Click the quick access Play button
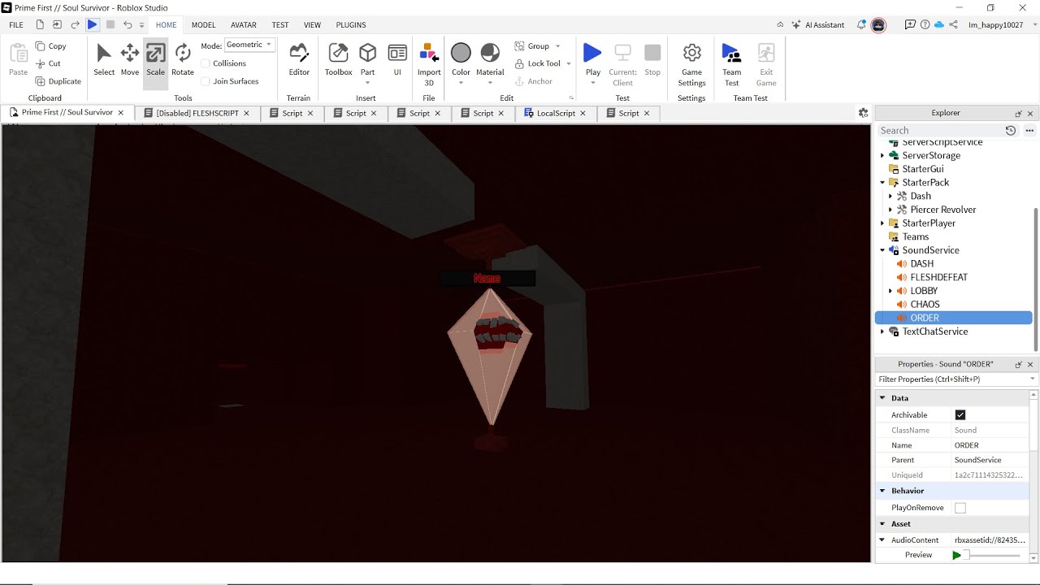The image size is (1040, 585). click(92, 25)
